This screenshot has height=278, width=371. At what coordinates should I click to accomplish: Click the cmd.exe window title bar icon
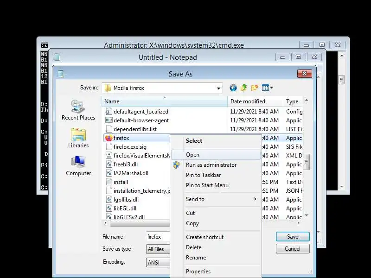click(x=44, y=45)
